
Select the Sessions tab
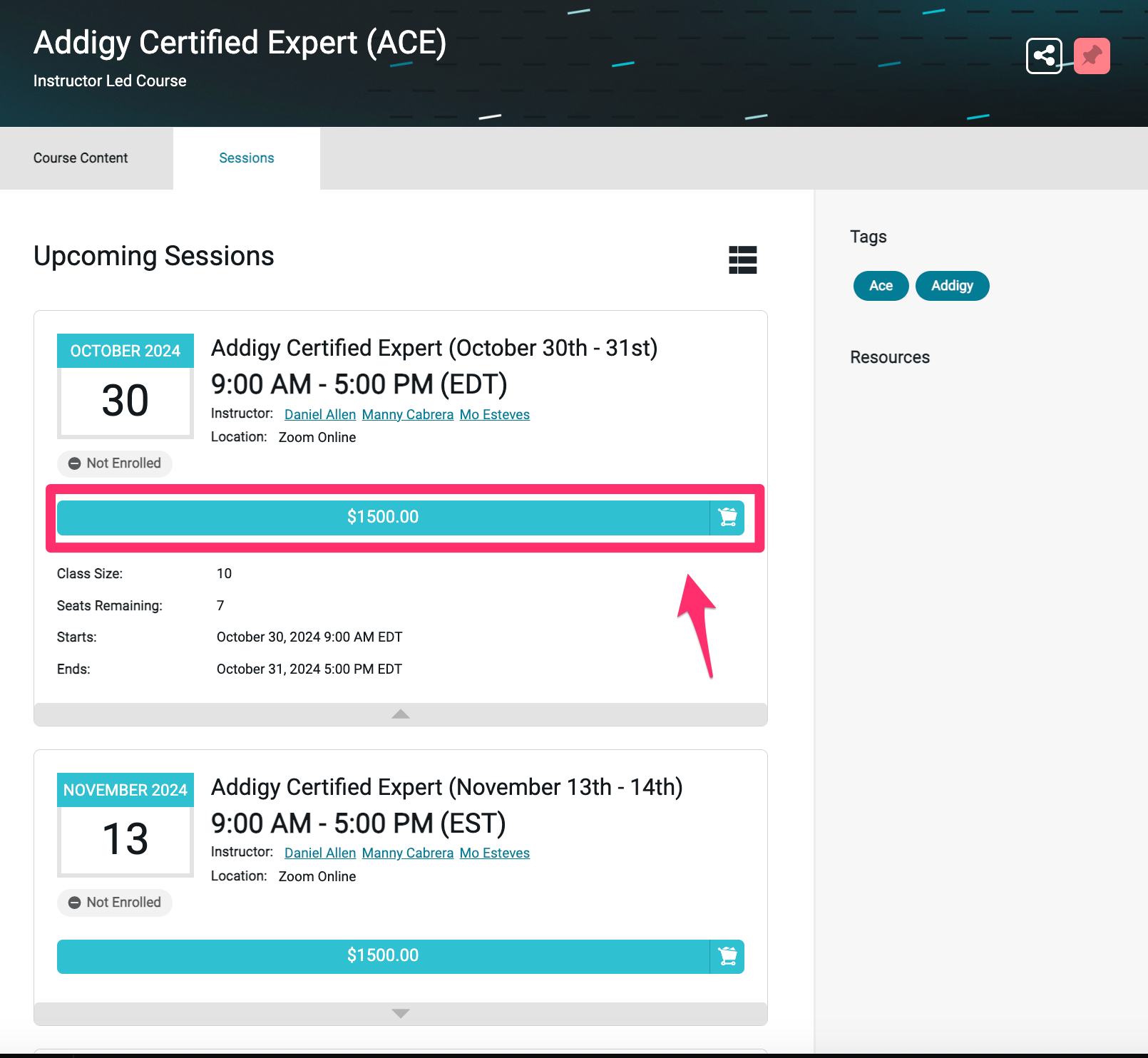[x=246, y=158]
